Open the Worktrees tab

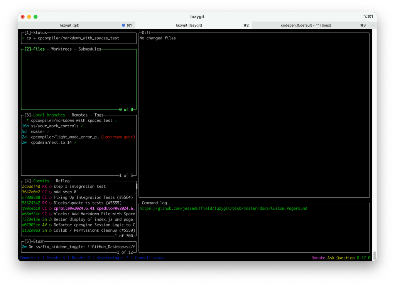pyautogui.click(x=61, y=49)
